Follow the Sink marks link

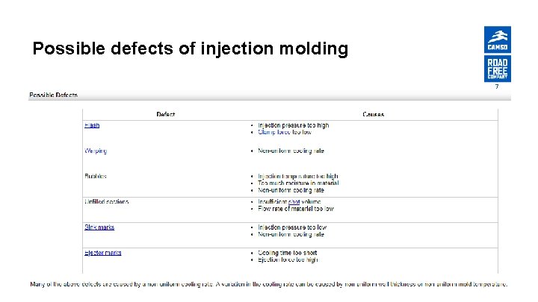[x=99, y=227]
